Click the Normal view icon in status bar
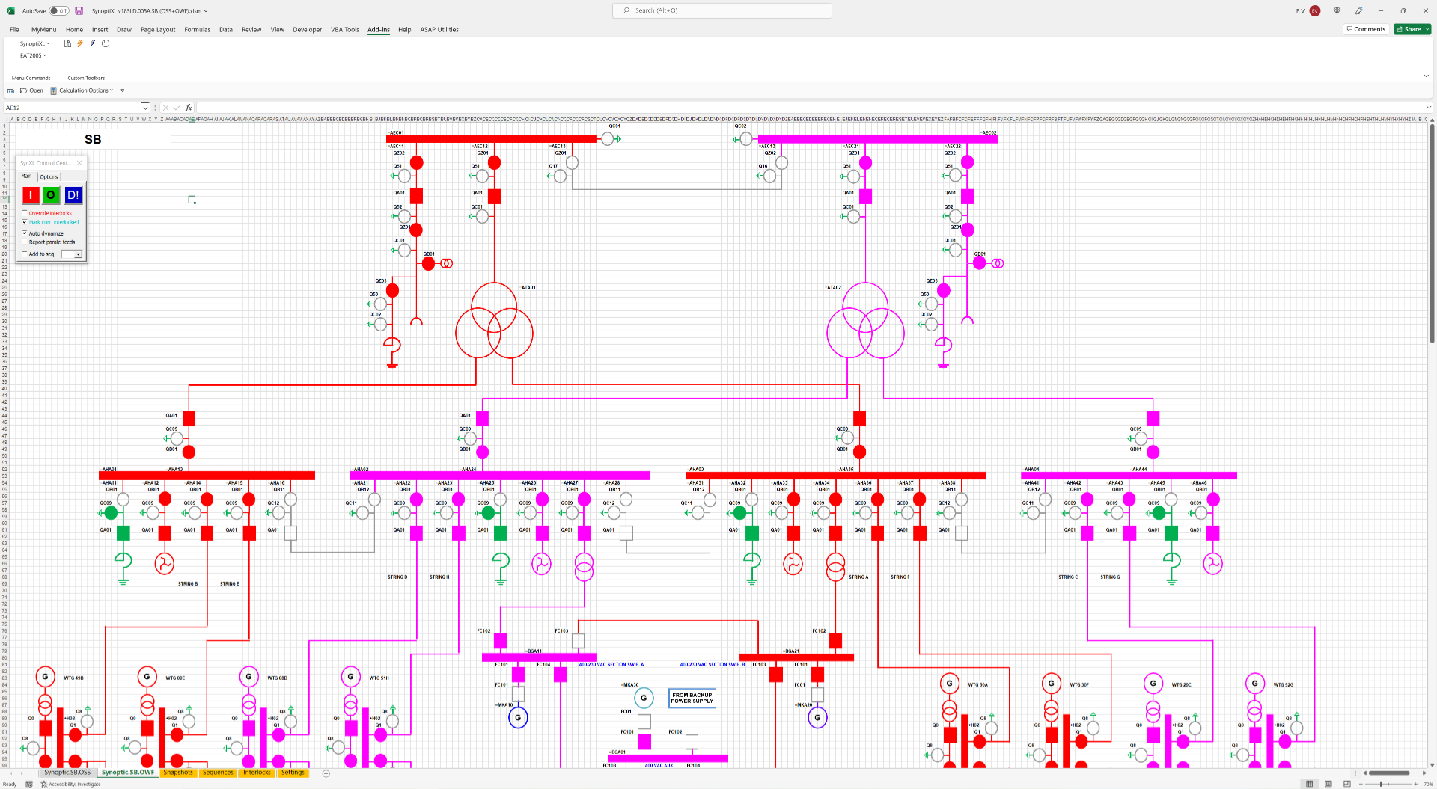1437x789 pixels. click(x=1309, y=784)
